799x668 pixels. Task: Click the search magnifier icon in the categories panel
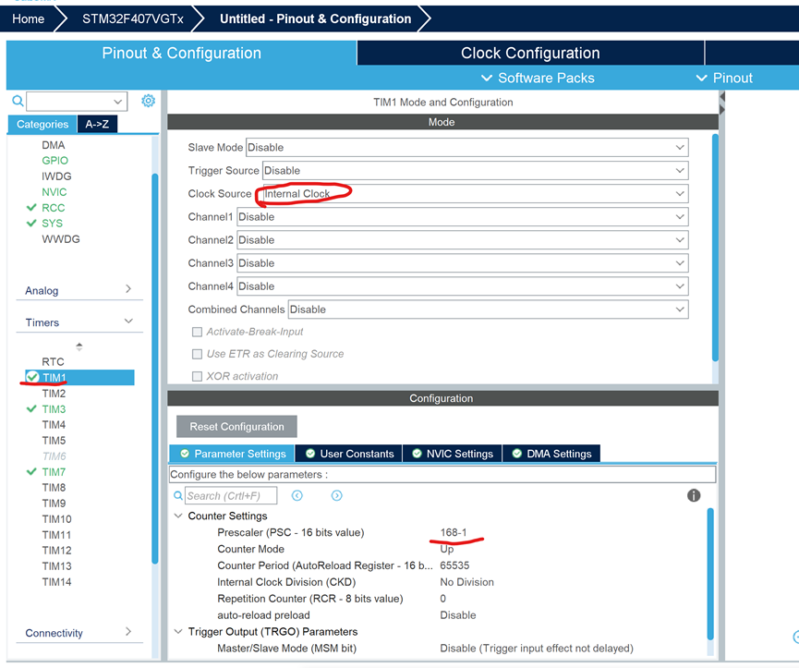18,101
